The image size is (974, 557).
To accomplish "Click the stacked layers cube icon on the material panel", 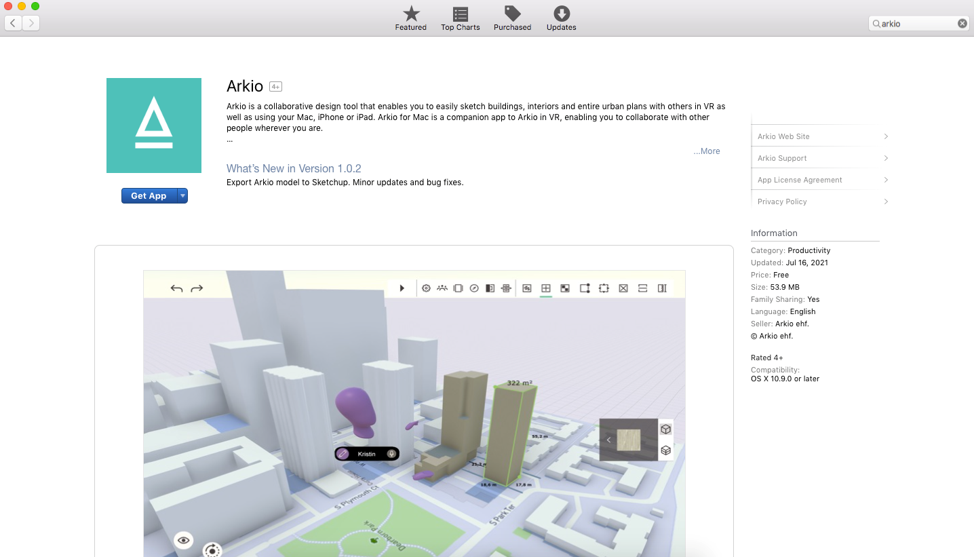I will pos(666,450).
